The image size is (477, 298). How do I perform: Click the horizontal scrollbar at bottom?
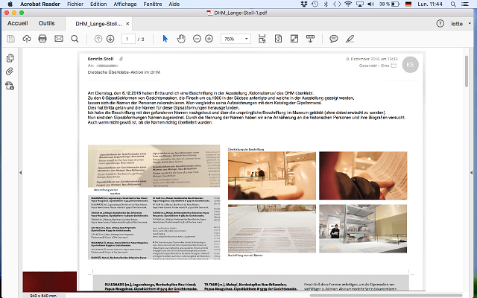click(386, 295)
